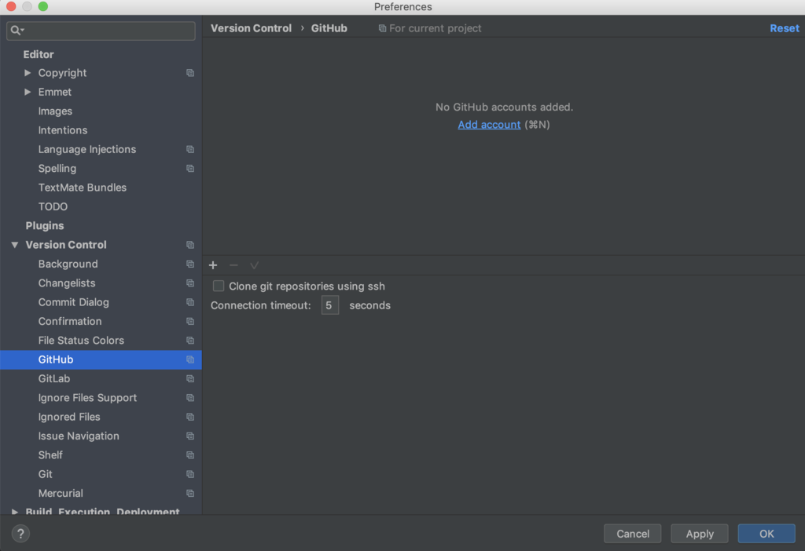Click project-level icon next to Spelling
The image size is (805, 551).
coord(190,169)
